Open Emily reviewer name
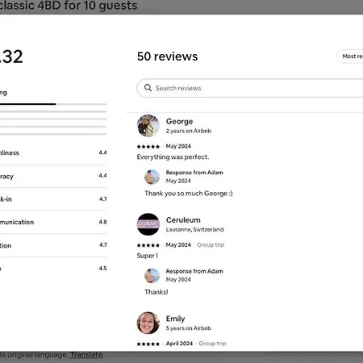 175,319
